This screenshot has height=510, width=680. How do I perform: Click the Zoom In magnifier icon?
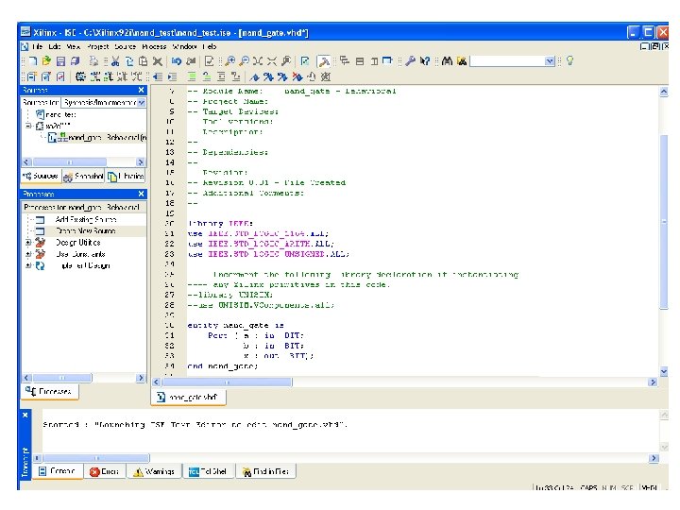click(229, 60)
